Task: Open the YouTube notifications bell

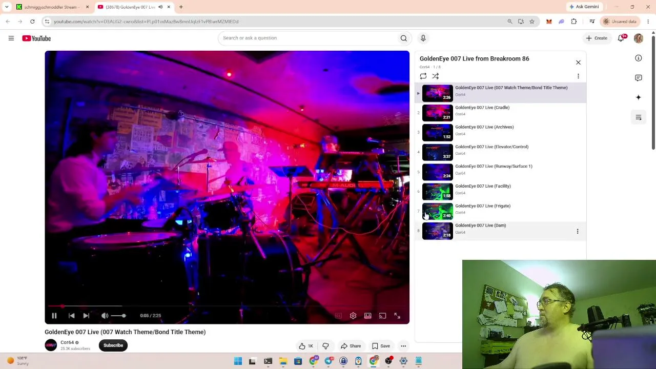Action: point(621,38)
